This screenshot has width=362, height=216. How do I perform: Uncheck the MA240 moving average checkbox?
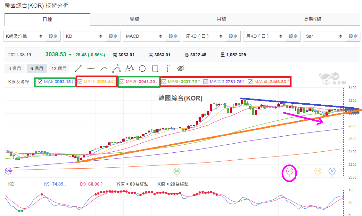[x=250, y=82]
